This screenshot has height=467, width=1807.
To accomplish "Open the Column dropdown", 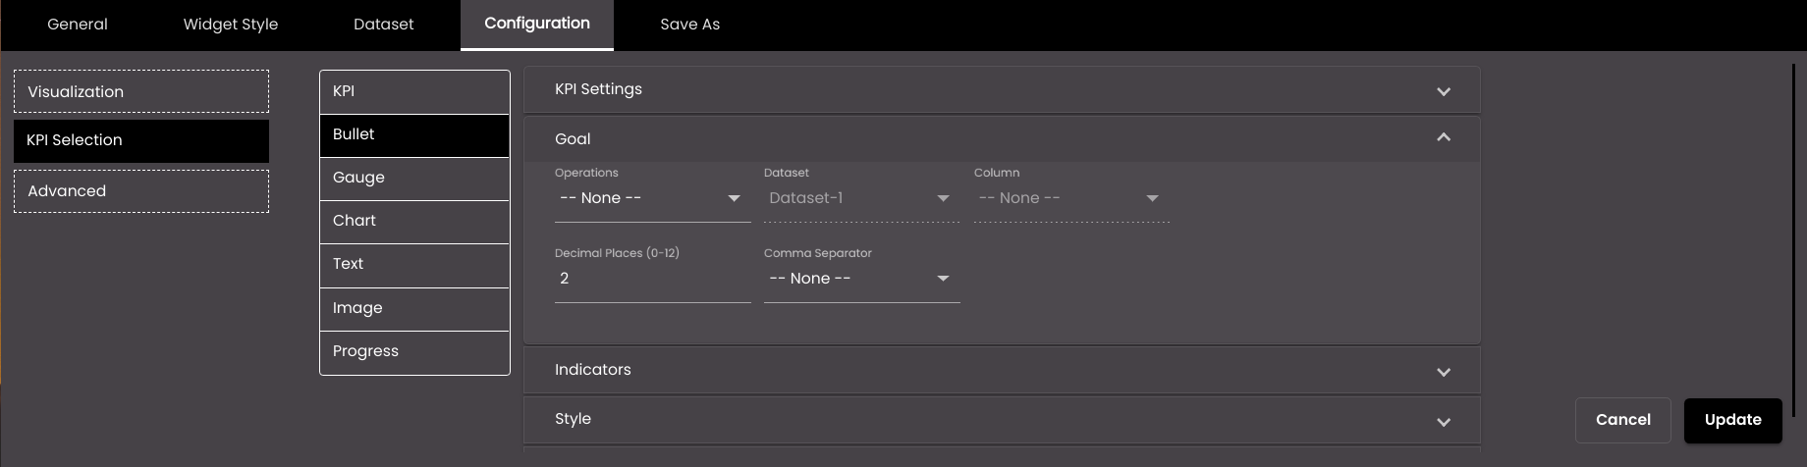I will coord(1071,198).
